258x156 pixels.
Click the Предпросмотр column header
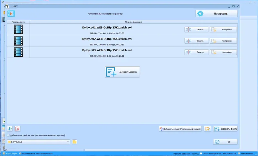click(18, 22)
